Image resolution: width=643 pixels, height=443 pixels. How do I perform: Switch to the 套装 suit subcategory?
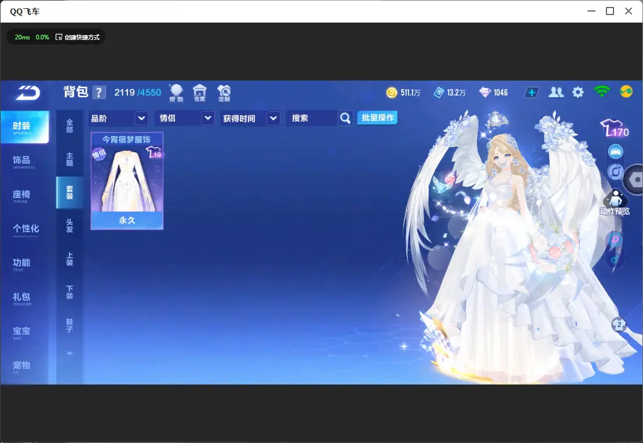[70, 193]
